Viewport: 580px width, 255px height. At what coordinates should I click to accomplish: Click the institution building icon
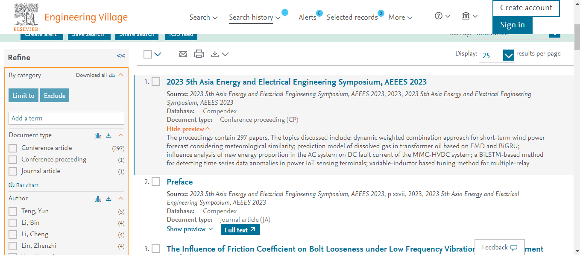[466, 16]
